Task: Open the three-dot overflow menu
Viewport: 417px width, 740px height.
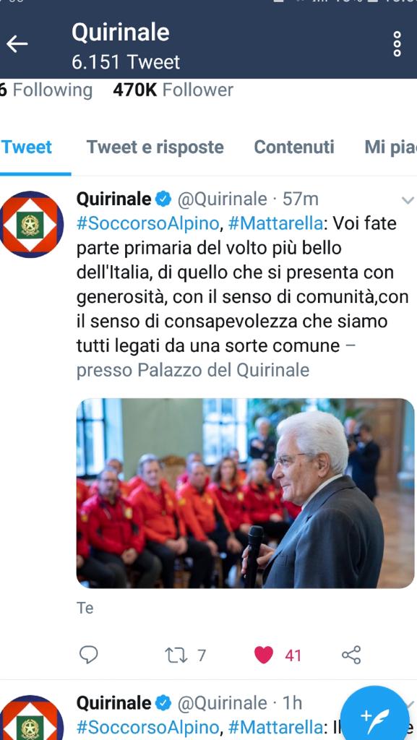Action: 397,44
